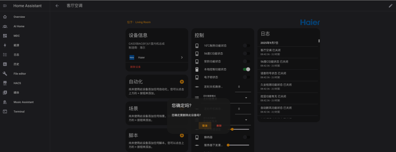Open the Living Room area link

(143, 22)
